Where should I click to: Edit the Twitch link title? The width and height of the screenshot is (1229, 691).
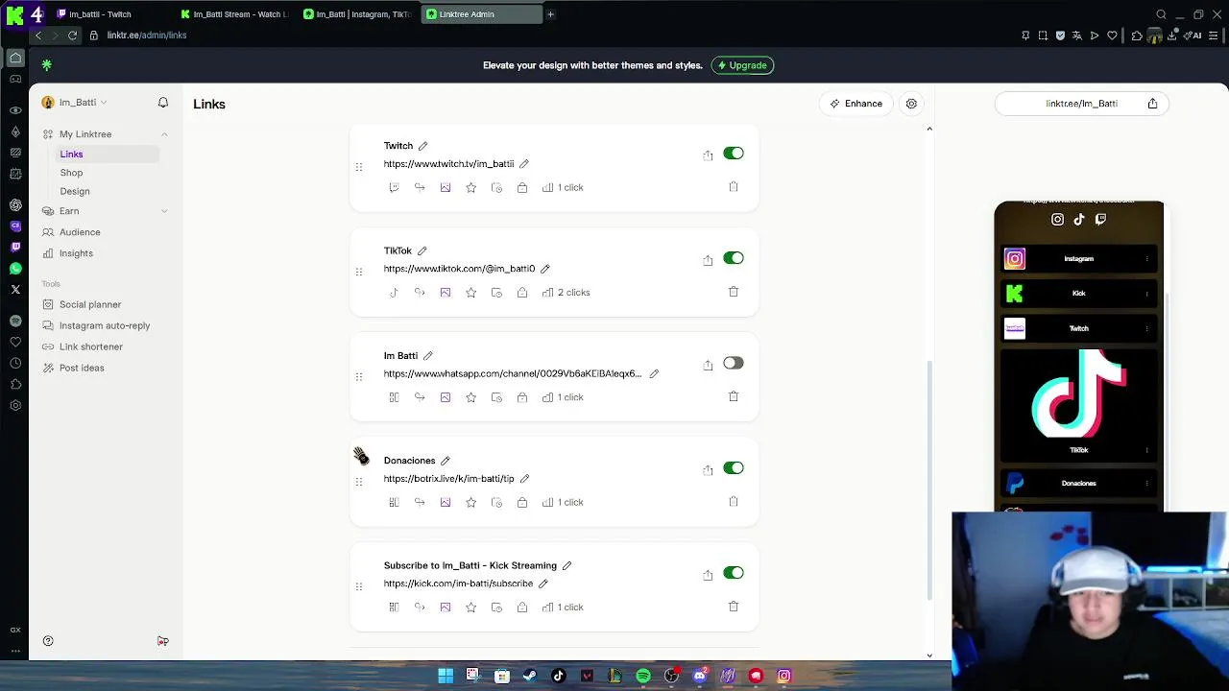click(422, 146)
